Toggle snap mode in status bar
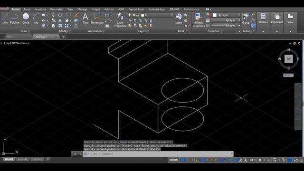The height and width of the screenshot is (171, 304). 188,160
